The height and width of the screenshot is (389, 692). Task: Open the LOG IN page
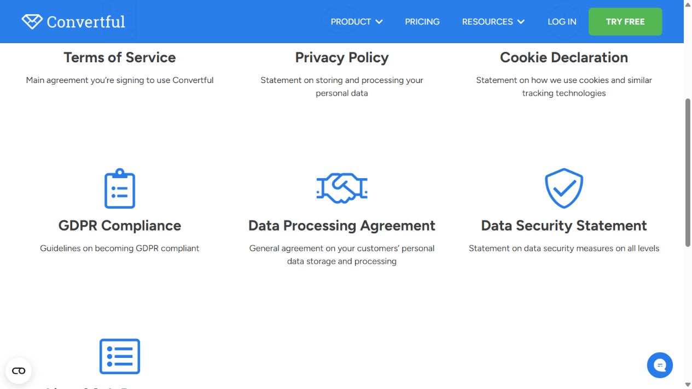coord(562,22)
